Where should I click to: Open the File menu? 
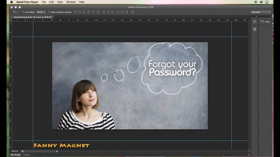(x=44, y=2)
